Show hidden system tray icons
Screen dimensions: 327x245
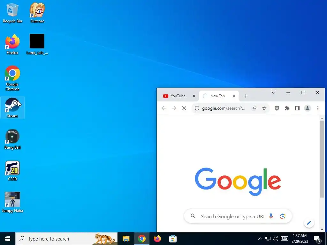(260, 239)
